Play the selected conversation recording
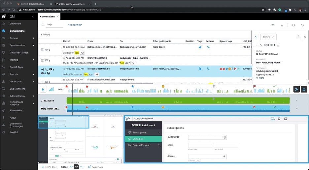 pyautogui.click(x=43, y=89)
